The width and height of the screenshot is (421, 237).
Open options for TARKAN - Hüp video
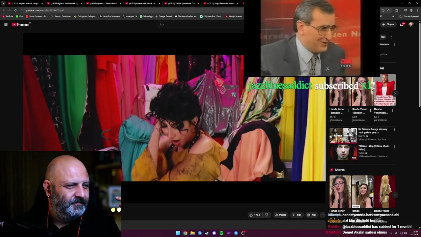[x=394, y=146]
